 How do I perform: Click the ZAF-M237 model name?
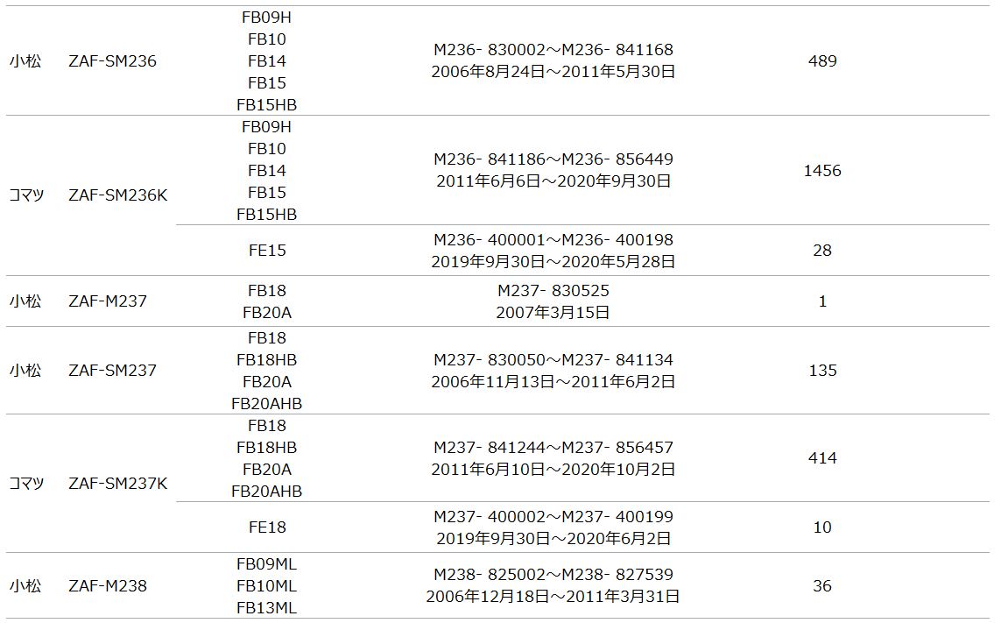107,301
